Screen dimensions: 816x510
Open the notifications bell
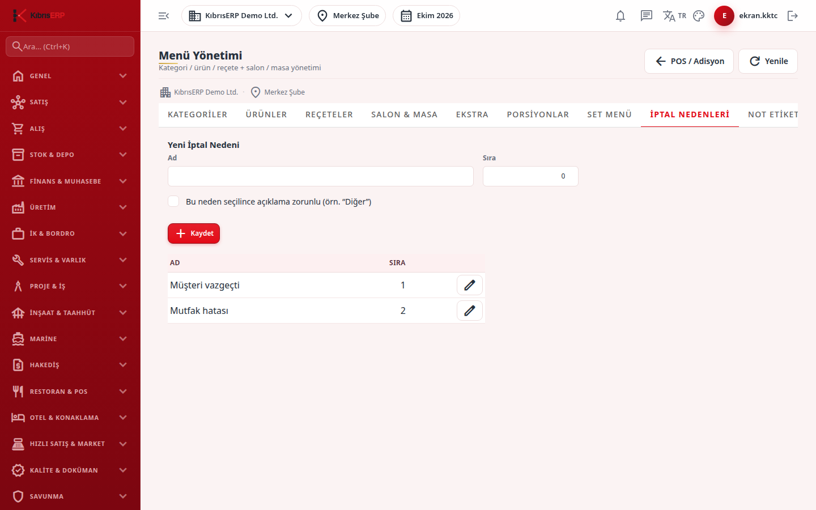tap(620, 16)
